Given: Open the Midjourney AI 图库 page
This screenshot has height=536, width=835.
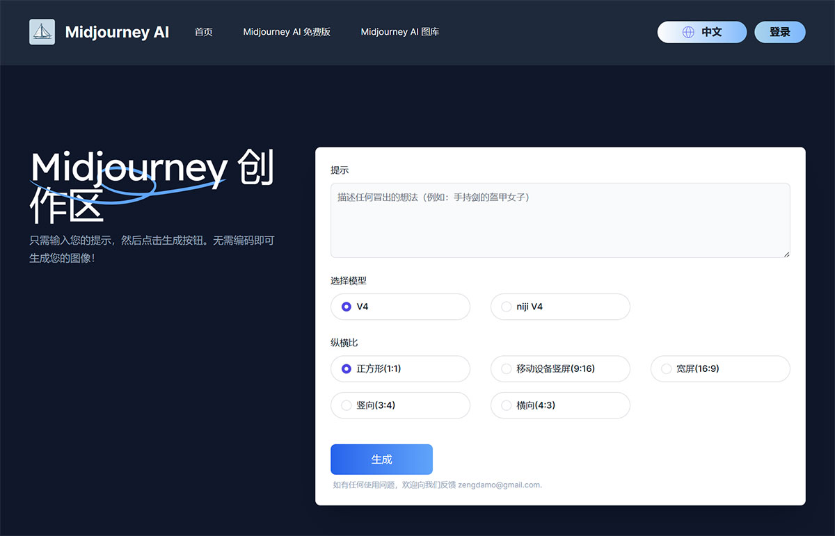Looking at the screenshot, I should coord(400,32).
